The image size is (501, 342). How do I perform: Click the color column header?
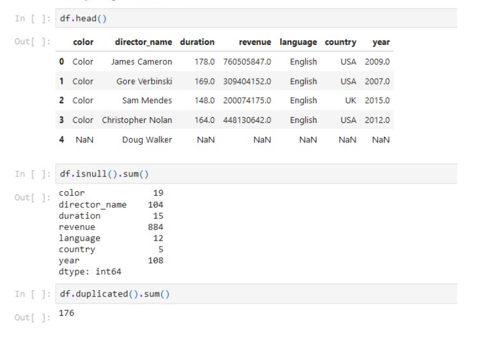(83, 42)
